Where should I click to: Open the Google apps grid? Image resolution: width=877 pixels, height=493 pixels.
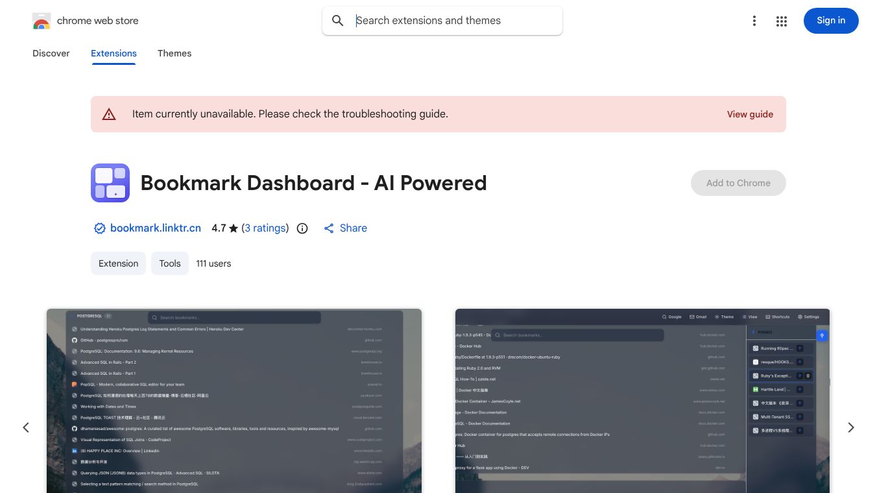pyautogui.click(x=782, y=21)
